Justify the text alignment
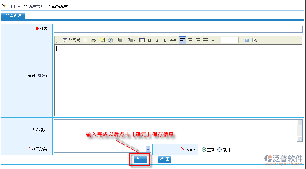 pos(206,40)
